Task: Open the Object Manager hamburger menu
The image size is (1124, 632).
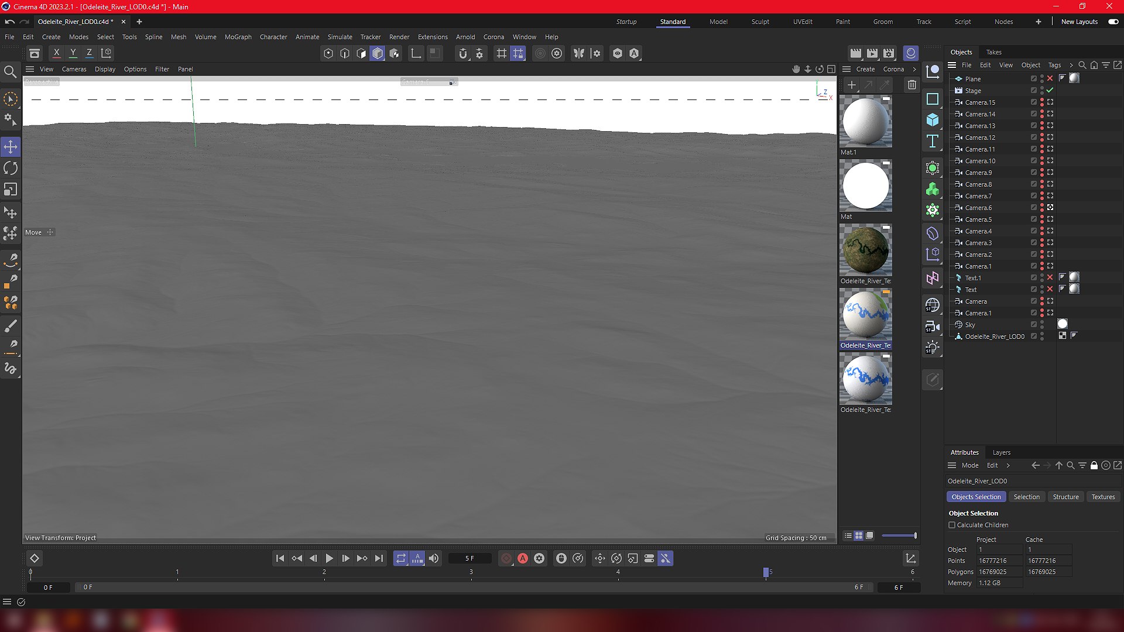Action: (952, 65)
